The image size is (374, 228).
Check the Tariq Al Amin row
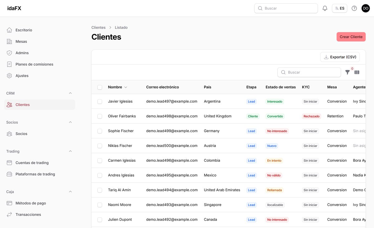point(100,190)
